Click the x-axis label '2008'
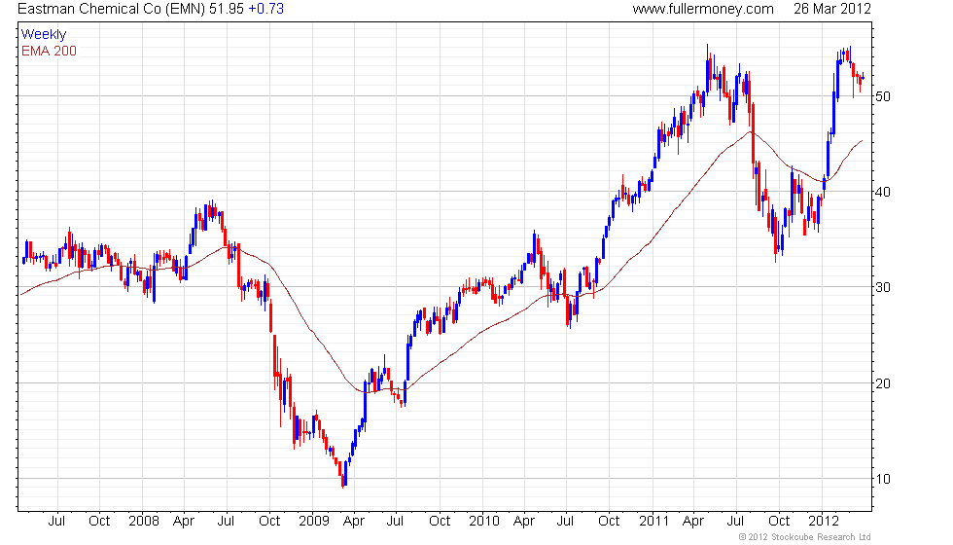This screenshot has width=953, height=545. tap(144, 522)
